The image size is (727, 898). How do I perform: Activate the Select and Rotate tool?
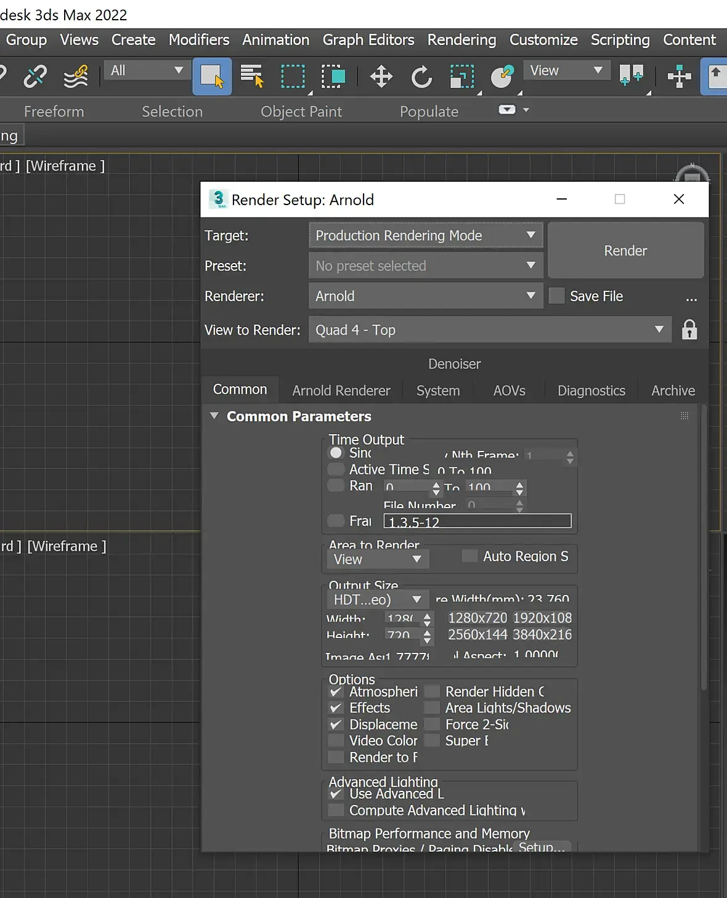coord(421,77)
